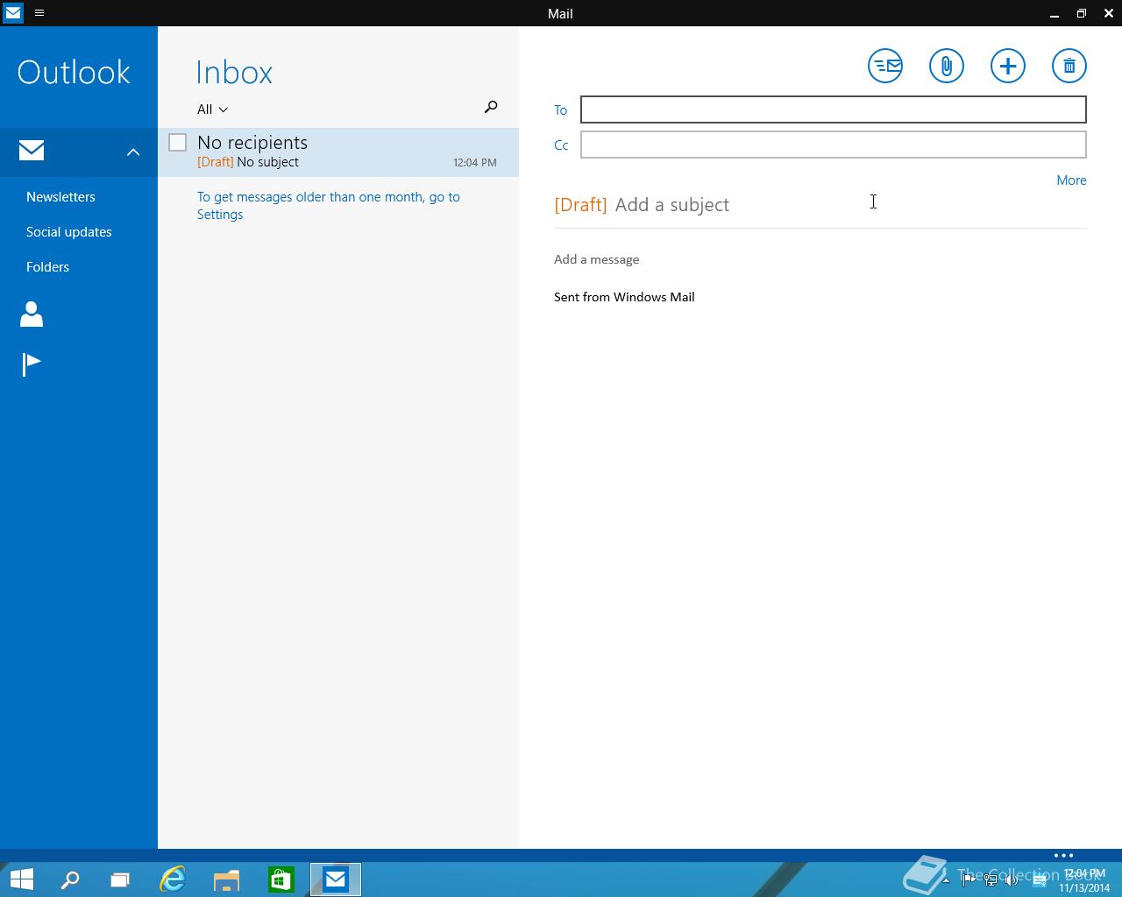Open Folders in sidebar

(x=47, y=266)
